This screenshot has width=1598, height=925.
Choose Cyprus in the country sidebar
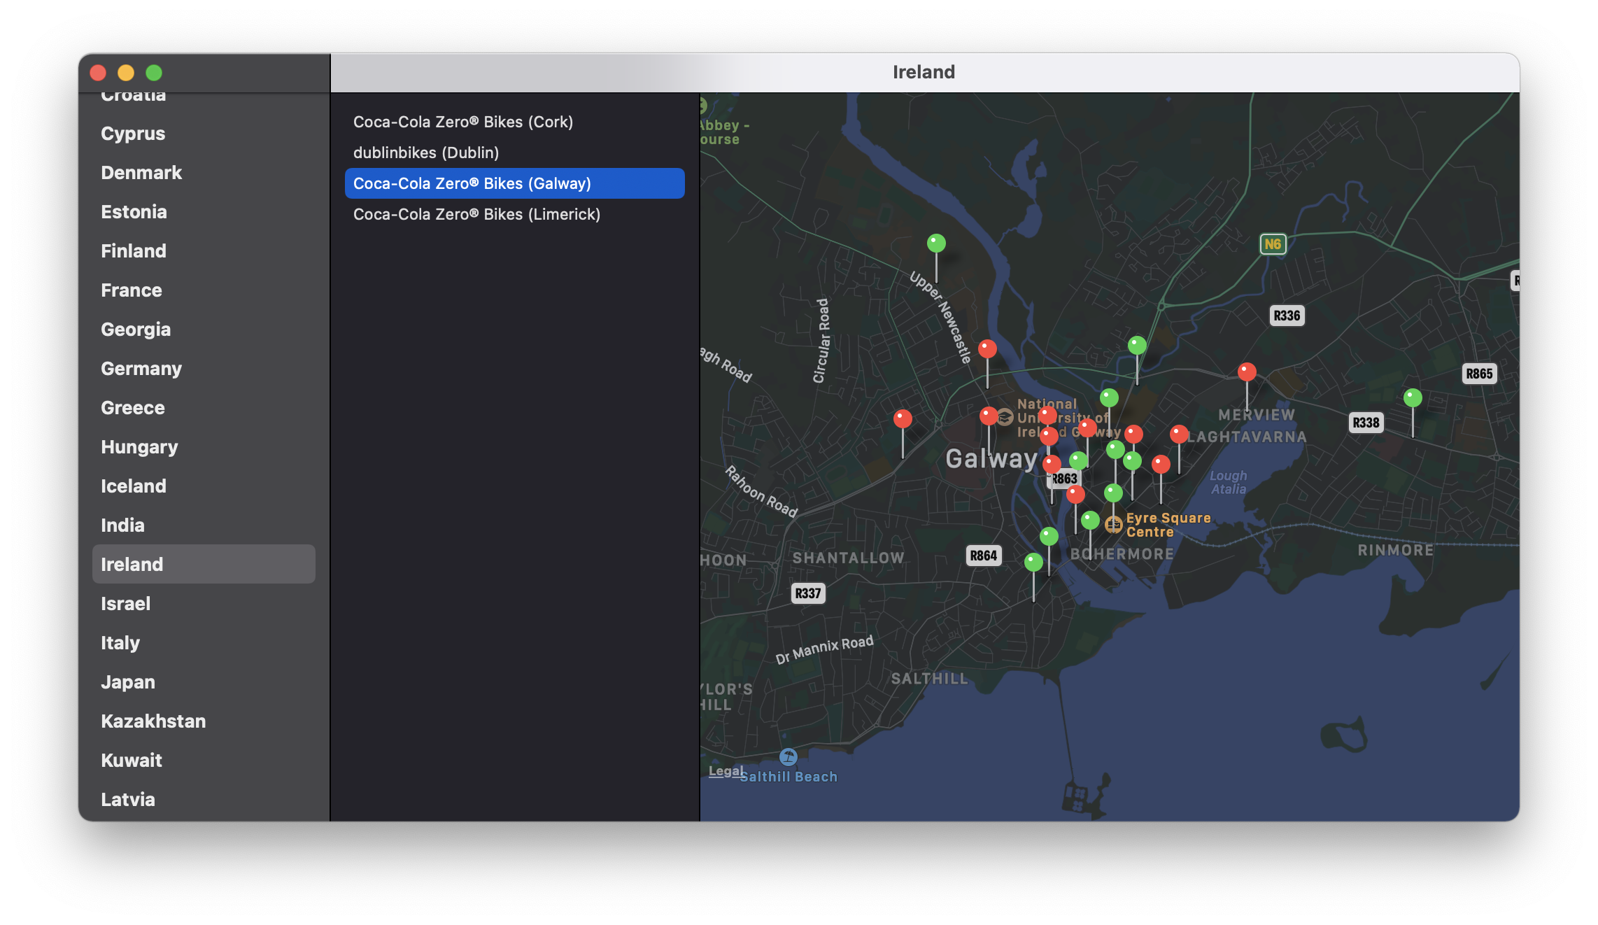point(204,133)
